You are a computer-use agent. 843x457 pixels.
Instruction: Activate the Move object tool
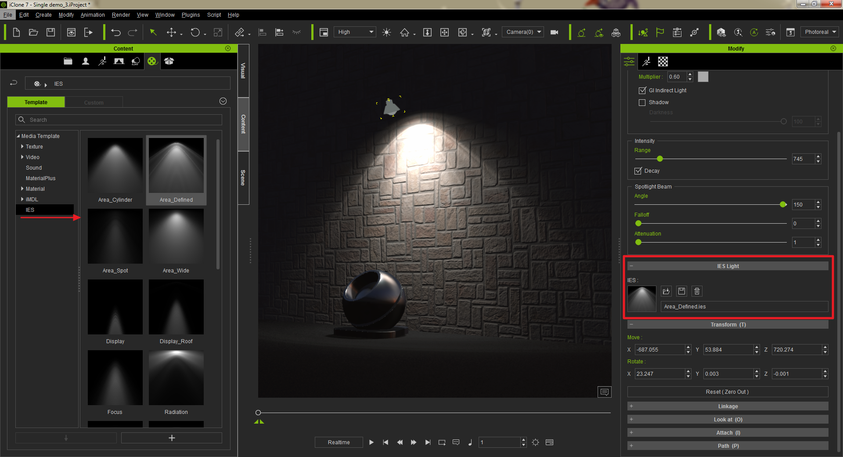[x=171, y=32]
